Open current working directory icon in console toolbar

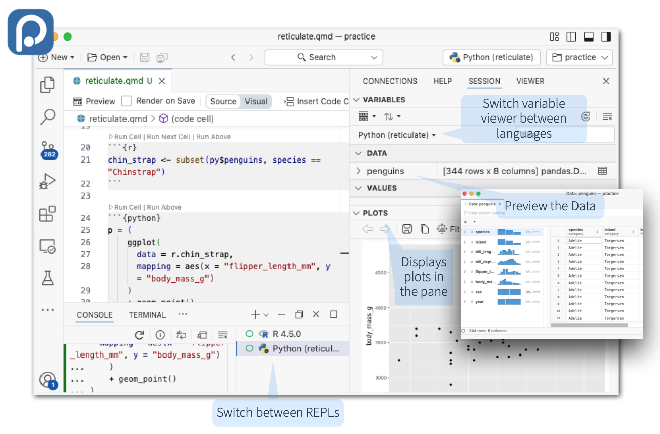click(x=202, y=335)
